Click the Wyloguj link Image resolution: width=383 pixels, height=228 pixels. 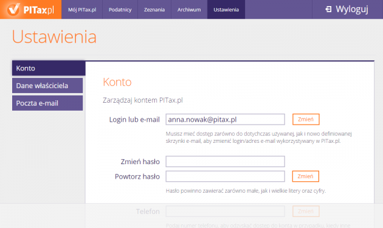[x=352, y=9]
